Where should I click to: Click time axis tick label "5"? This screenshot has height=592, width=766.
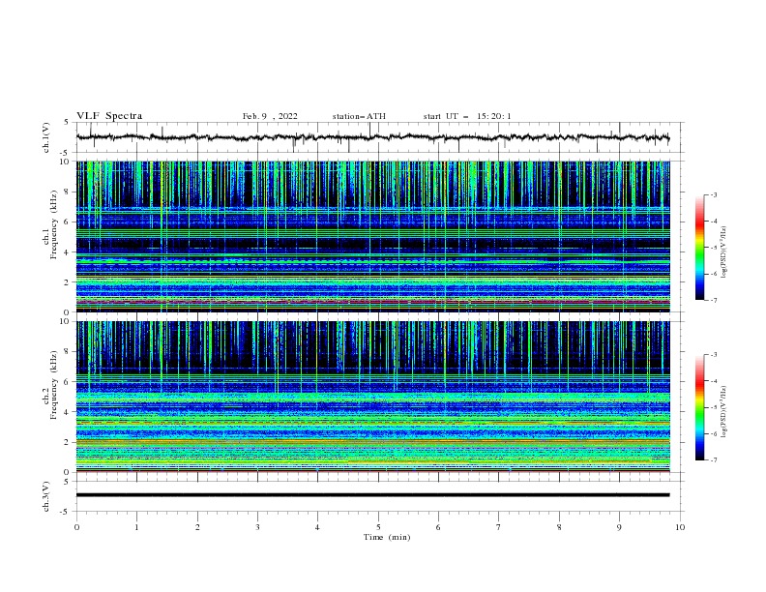coord(378,527)
